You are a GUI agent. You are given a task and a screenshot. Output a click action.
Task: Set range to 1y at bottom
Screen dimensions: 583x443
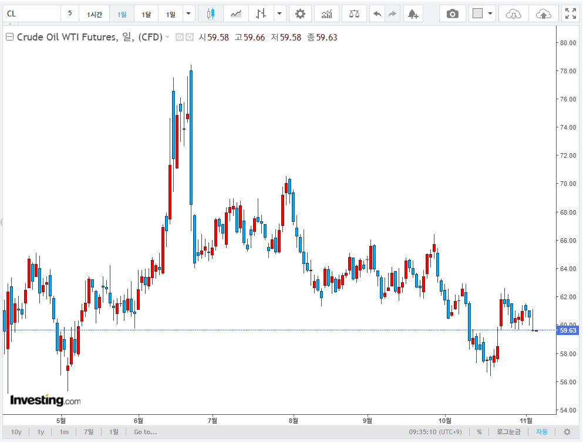click(41, 432)
